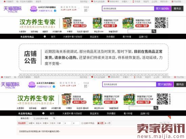Expand 本店所有商品 arrow in lower nav bar

click(x=43, y=113)
